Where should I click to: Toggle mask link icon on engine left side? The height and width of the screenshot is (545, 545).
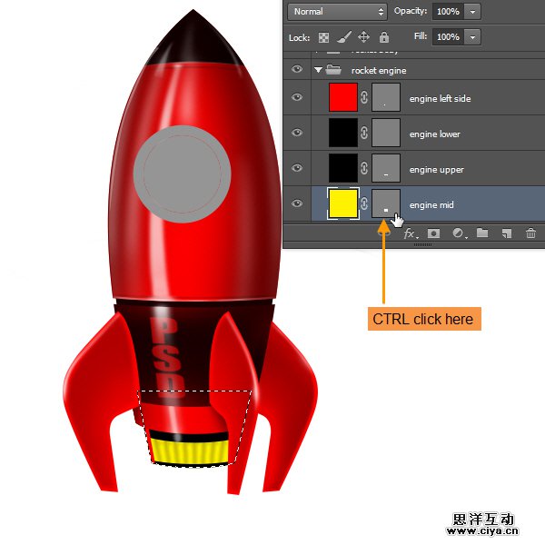click(x=364, y=97)
